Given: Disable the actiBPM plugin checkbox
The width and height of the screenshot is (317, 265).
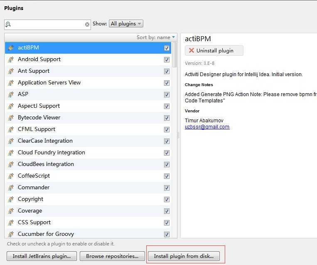Looking at the screenshot, I should pyautogui.click(x=167, y=48).
